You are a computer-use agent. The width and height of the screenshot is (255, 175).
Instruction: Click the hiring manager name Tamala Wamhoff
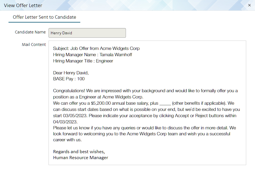click(x=116, y=54)
